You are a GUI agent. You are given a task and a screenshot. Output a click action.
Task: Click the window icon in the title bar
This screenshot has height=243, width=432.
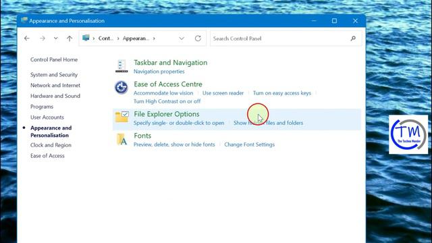click(24, 20)
